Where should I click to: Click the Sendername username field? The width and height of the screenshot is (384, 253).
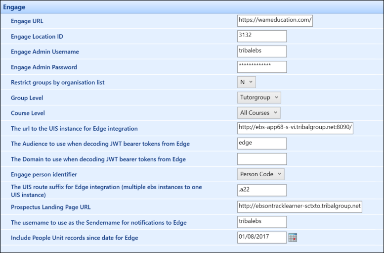click(x=262, y=222)
